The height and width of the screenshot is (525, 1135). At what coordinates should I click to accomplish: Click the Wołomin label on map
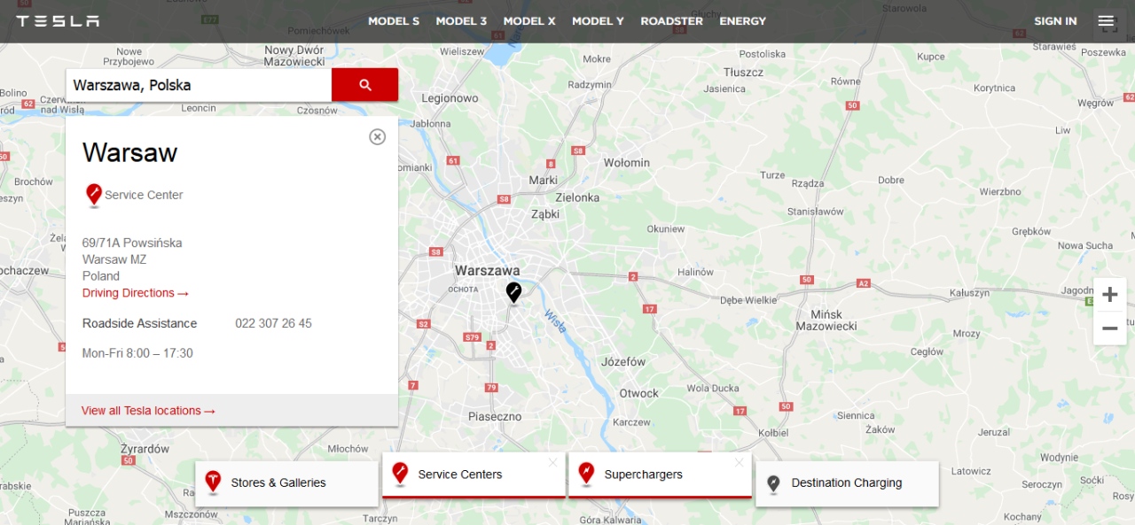point(626,163)
